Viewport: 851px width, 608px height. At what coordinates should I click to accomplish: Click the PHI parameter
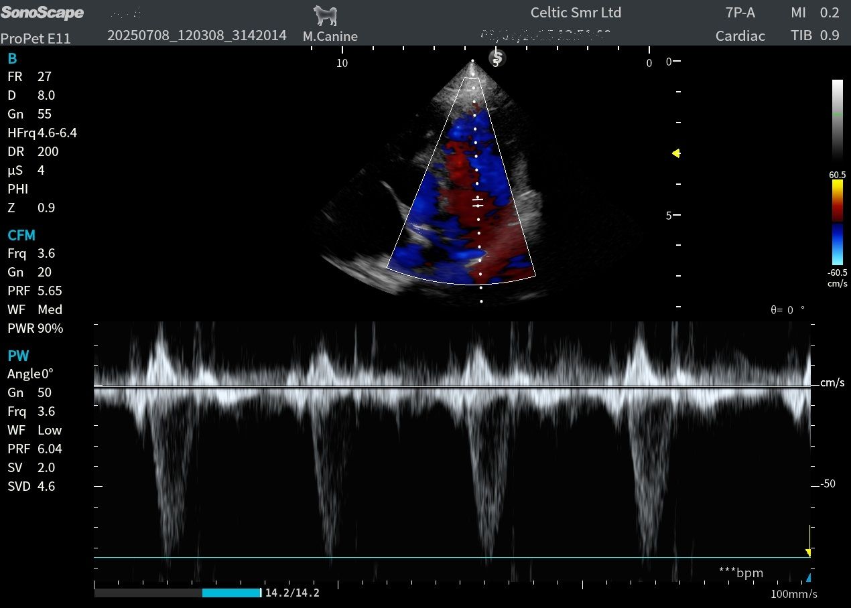pos(17,189)
